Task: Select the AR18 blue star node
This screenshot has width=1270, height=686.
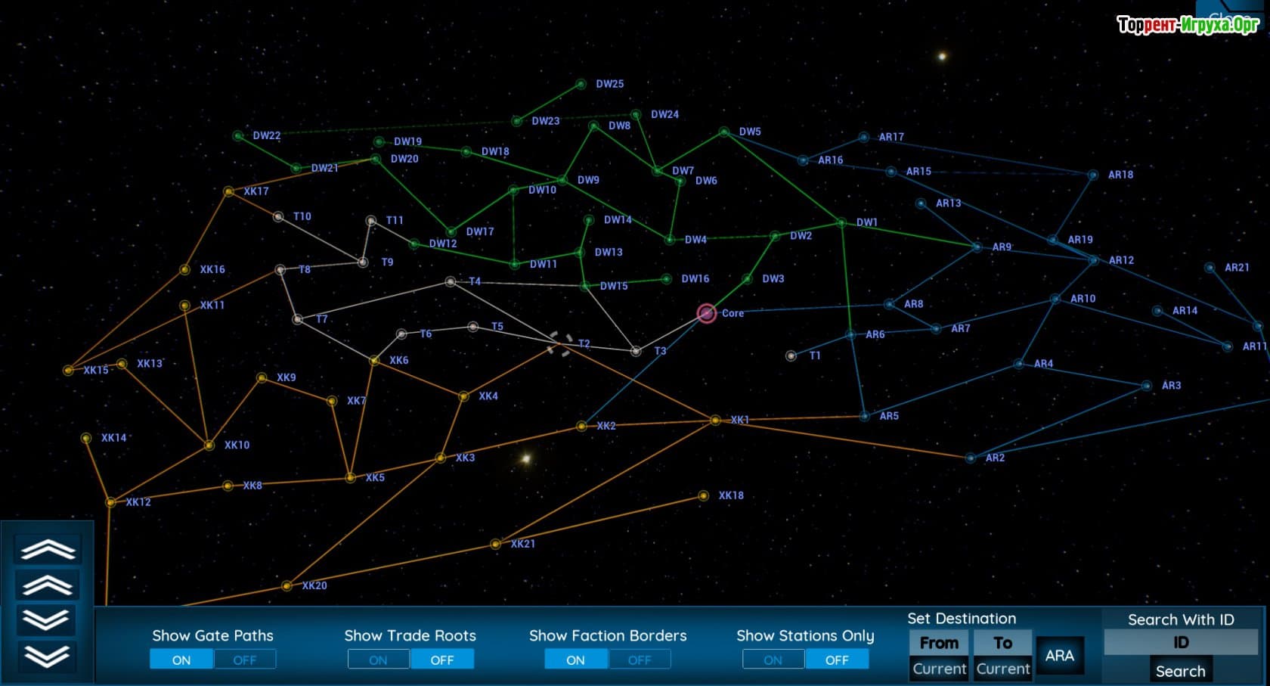Action: [x=1092, y=175]
